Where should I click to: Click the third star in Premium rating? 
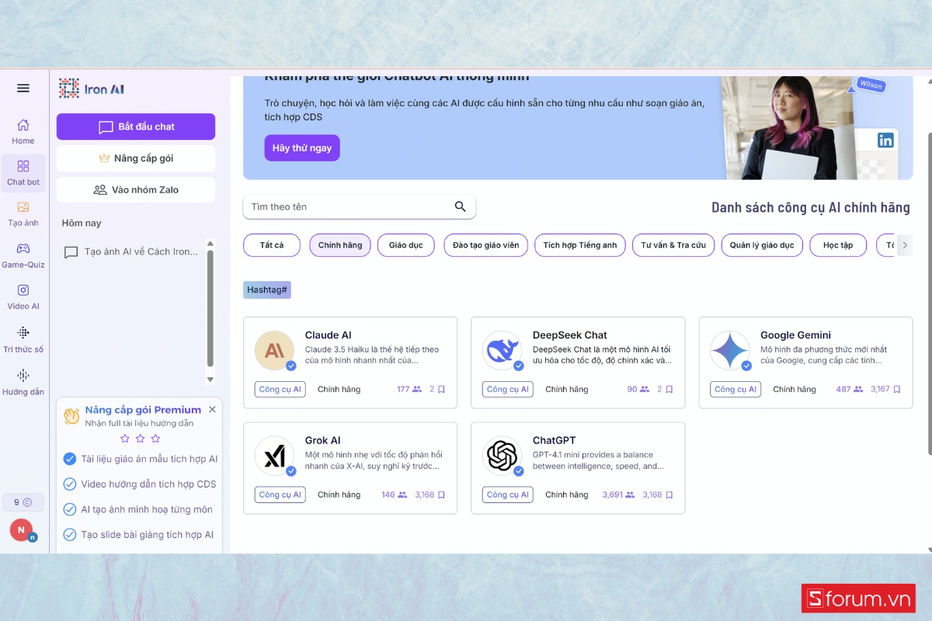(155, 439)
